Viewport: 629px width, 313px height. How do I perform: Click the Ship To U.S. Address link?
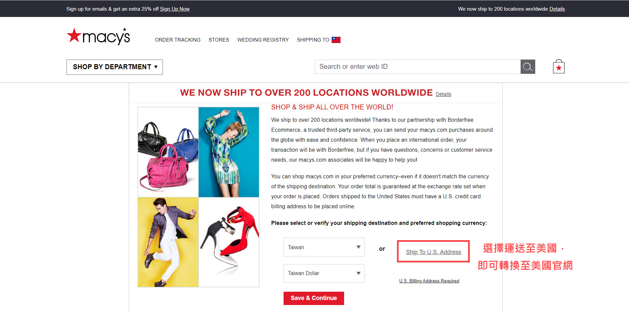[x=433, y=252]
